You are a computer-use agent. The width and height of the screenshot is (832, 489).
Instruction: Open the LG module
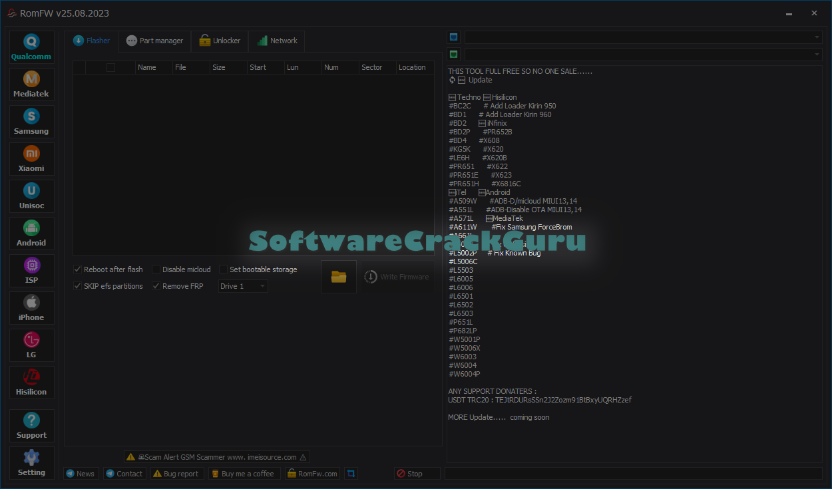pos(31,345)
